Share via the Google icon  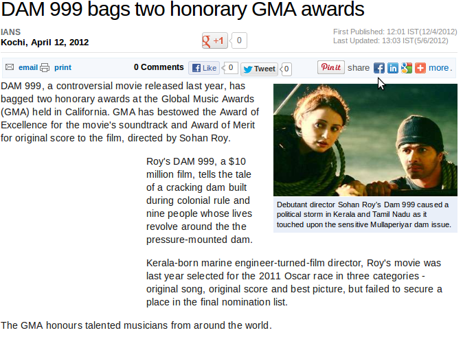click(407, 68)
